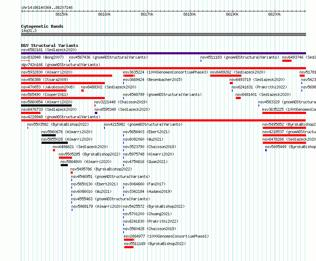Click nsv5864800 (Almarri2020) label

tap(86, 162)
